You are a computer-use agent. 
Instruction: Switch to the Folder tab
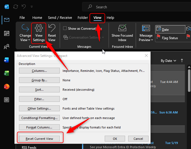coord(83,18)
